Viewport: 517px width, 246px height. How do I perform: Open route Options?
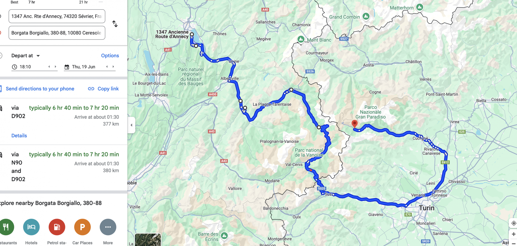click(x=110, y=56)
